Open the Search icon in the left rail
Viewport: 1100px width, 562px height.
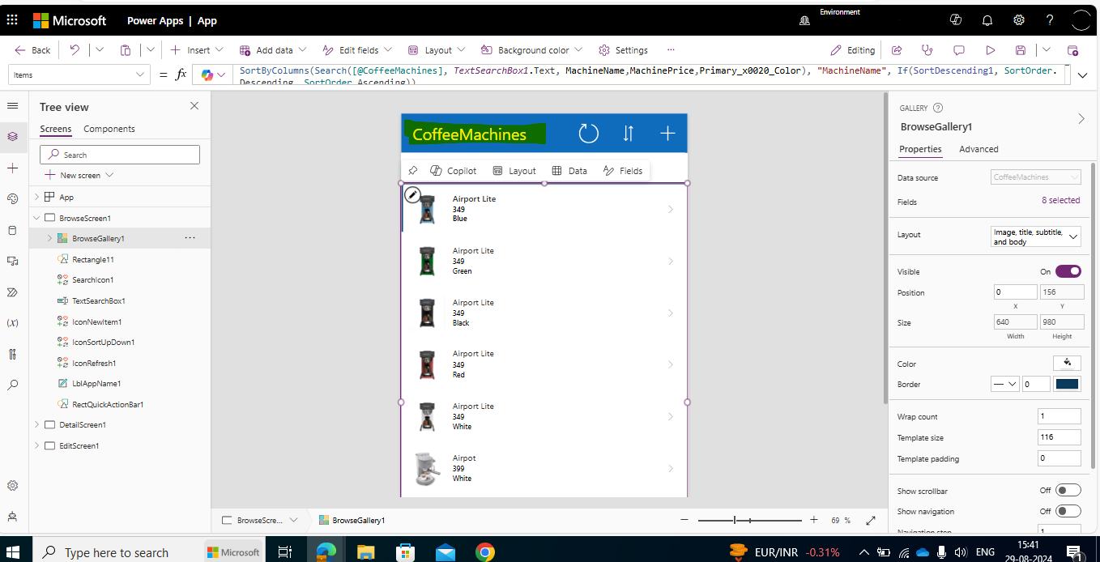pos(12,385)
